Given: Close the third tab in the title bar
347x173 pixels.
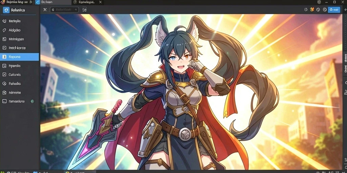Looking at the screenshot, I should pos(100,2).
